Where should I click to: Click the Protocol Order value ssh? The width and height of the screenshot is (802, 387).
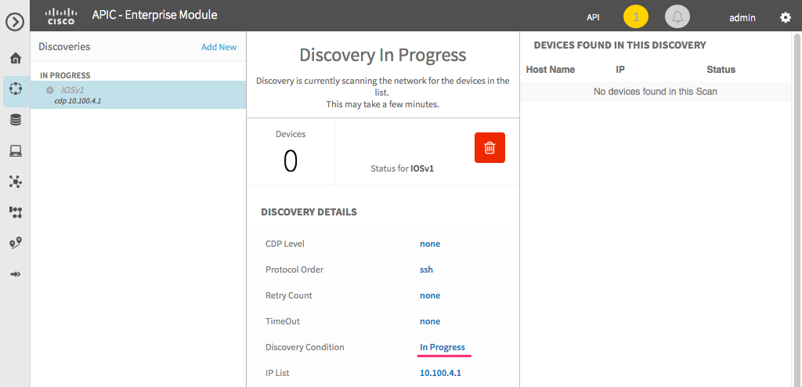click(426, 269)
